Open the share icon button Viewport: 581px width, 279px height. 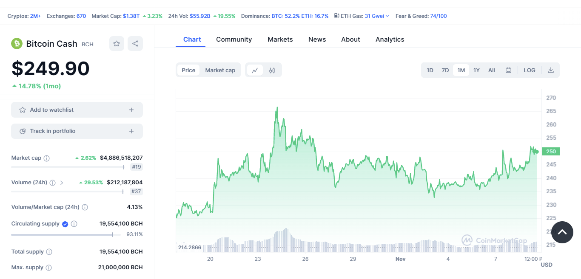click(x=135, y=44)
